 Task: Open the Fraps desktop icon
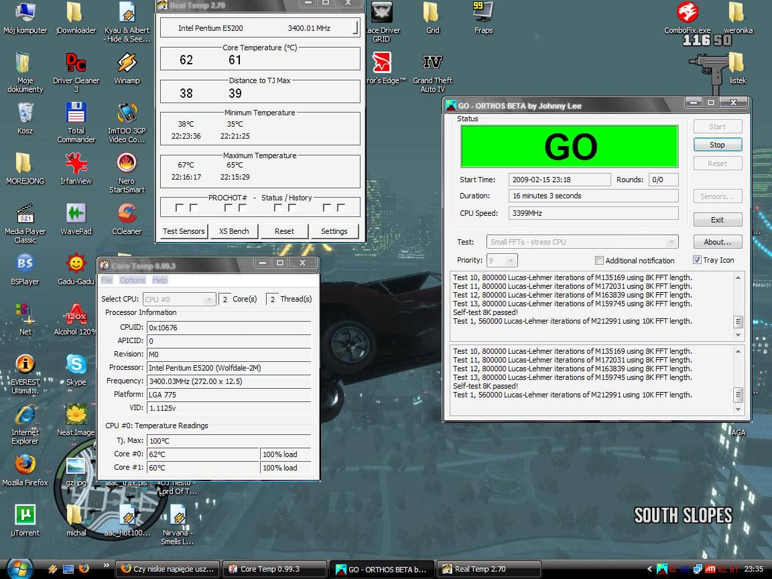pos(483,13)
